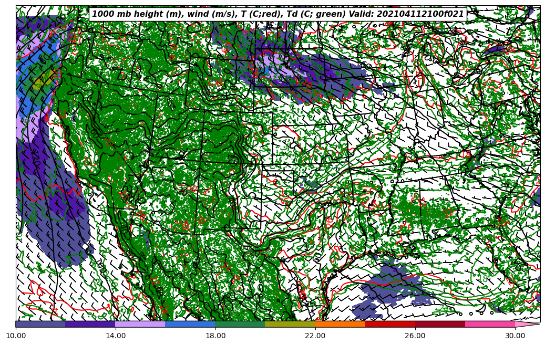Select the 30.00 colorbar tick label
The height and width of the screenshot is (345, 545).
click(515, 336)
